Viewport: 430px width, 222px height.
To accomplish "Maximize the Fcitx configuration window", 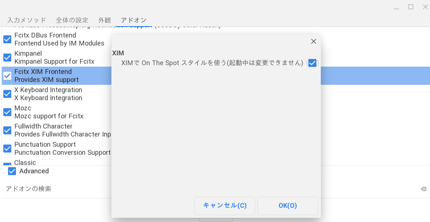I will point(411,7).
